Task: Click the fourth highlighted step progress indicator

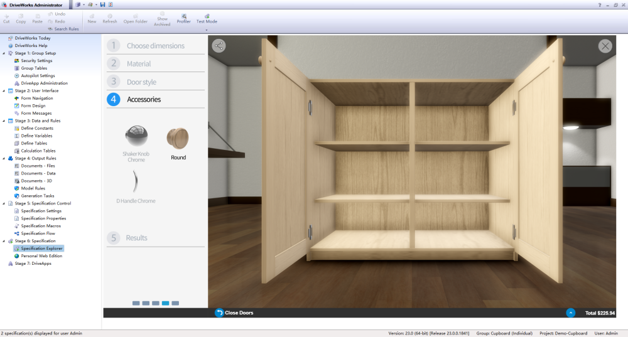Action: [x=165, y=303]
